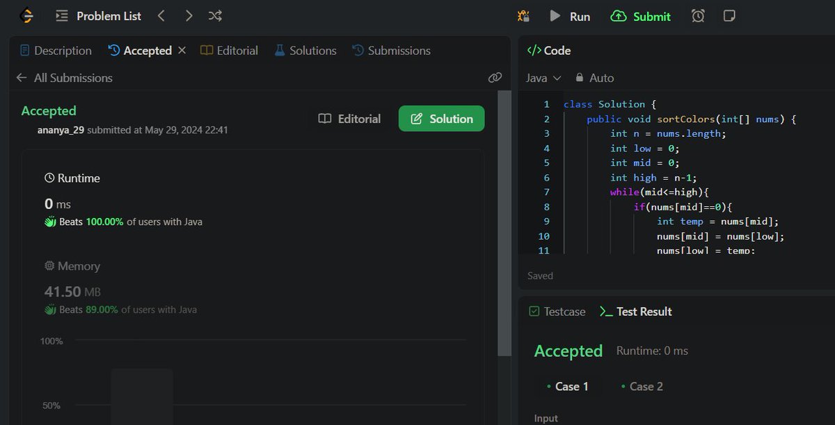Open the Problem List panel
The image size is (835, 425).
pos(98,16)
